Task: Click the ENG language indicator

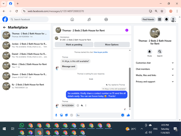Action: [x=155, y=129]
